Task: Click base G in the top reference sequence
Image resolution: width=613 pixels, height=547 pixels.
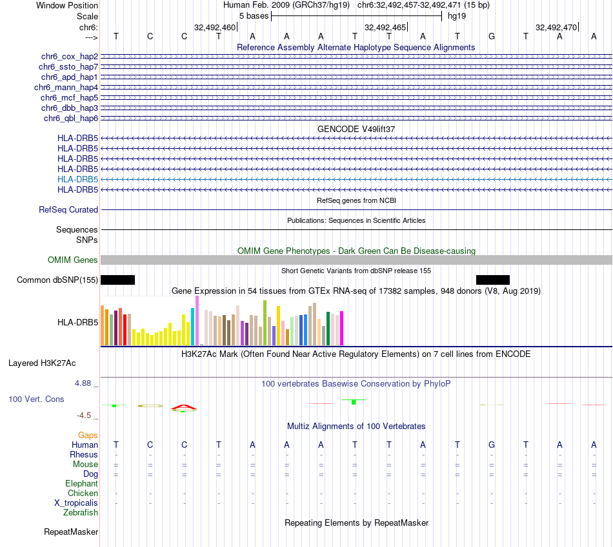Action: tap(492, 36)
